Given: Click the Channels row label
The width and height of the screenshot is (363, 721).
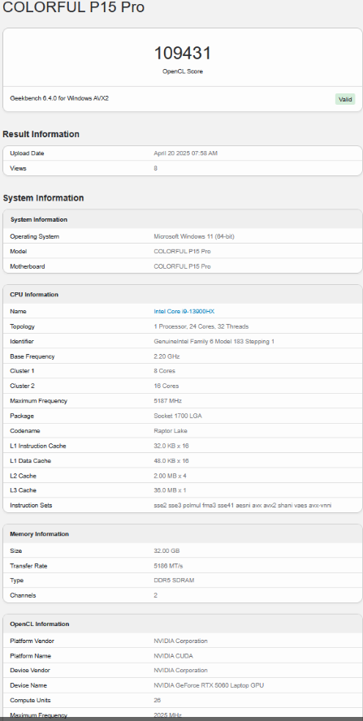Looking at the screenshot, I should point(23,595).
